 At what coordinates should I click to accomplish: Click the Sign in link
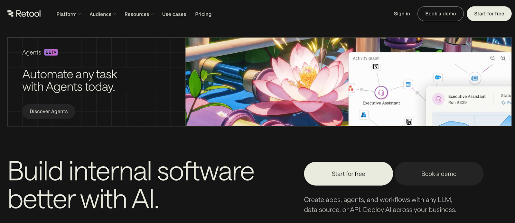(x=402, y=13)
